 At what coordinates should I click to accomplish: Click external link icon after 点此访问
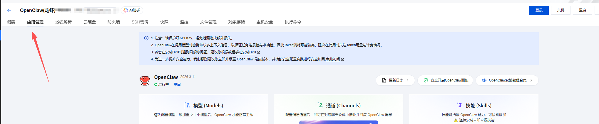point(342,60)
